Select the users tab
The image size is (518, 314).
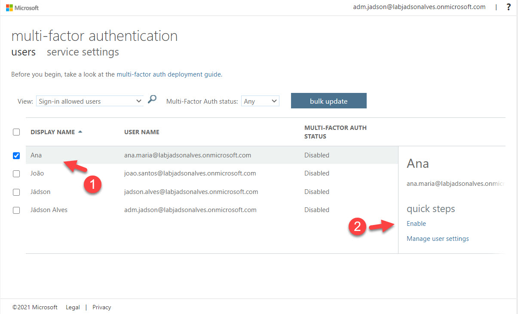tap(23, 52)
